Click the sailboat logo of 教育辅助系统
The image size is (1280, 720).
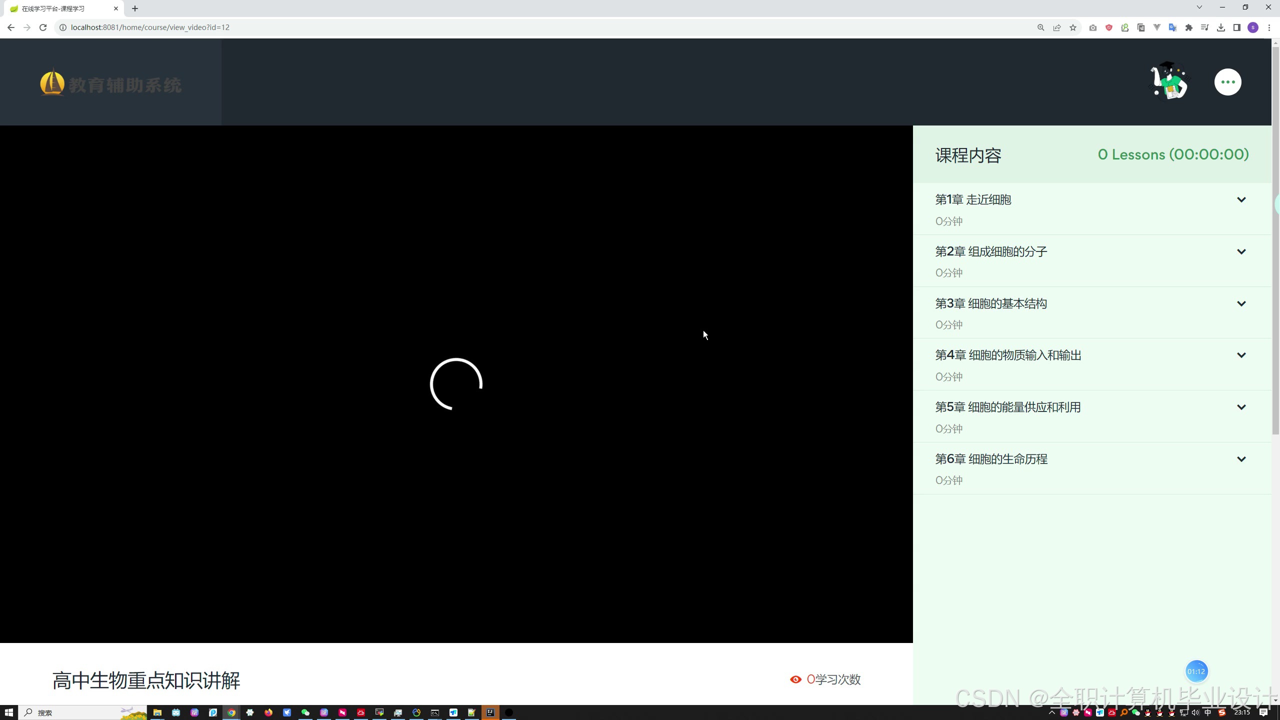(52, 83)
